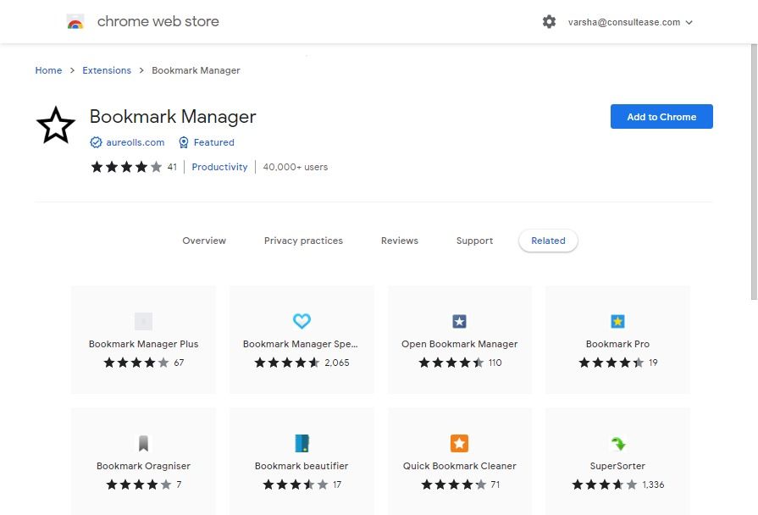The width and height of the screenshot is (758, 515).
Task: Click the SuperSorter green arrow icon
Action: coord(617,443)
